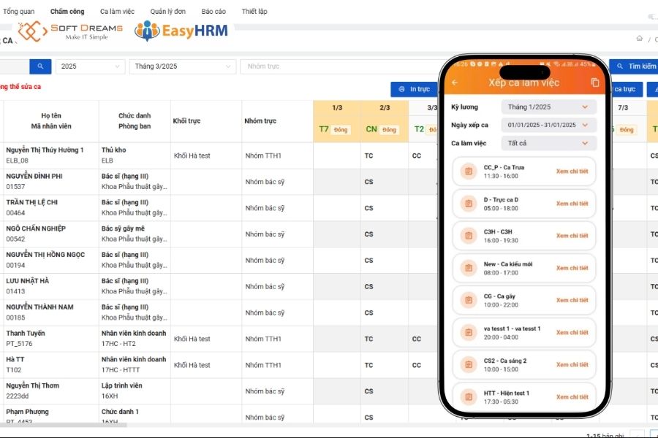Select employee NGÔ CHẤN NGHIỆP
Screen dimensions: 658x438
36,228
